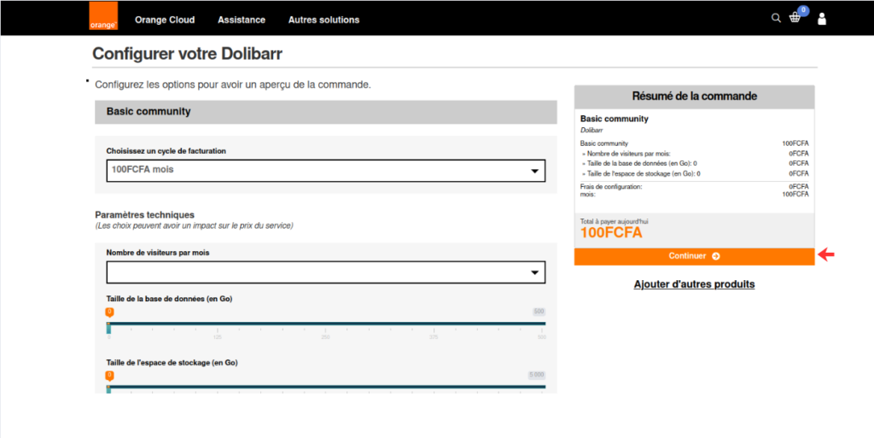Click the storage space slider handle

point(109,376)
